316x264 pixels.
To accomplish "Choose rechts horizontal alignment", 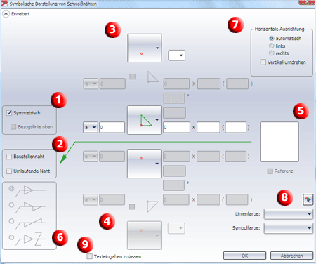I will click(272, 53).
